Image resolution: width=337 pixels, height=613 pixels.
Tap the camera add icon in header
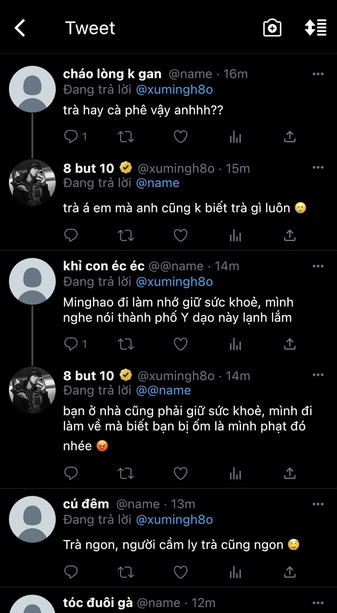(272, 28)
